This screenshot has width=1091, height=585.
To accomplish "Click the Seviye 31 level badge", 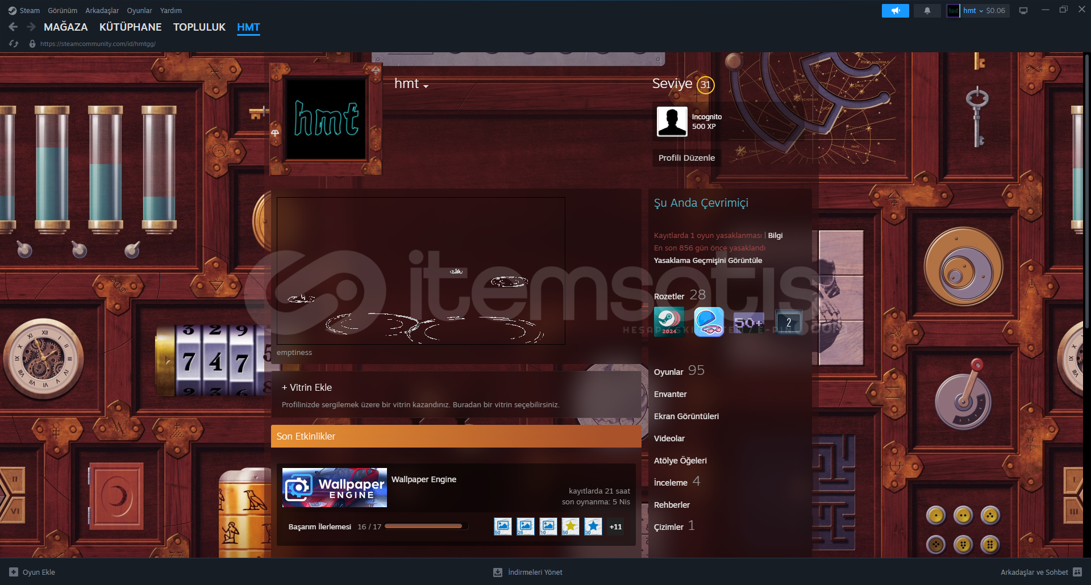I will click(x=705, y=85).
